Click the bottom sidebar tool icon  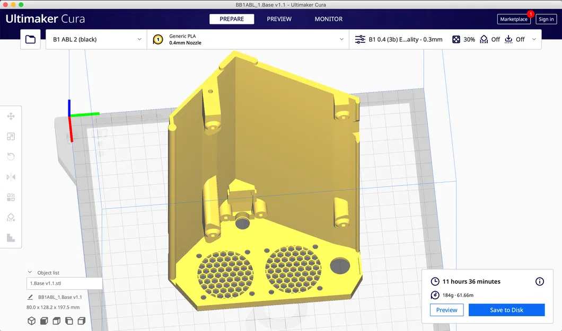click(11, 238)
